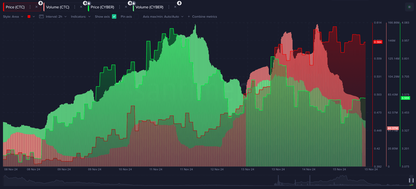Enable the Pin axis checkbox
This screenshot has height=189, width=416.
(136, 16)
